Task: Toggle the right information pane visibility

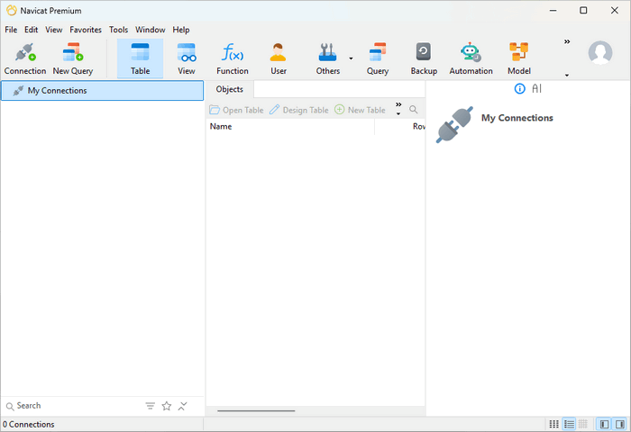Action: (x=620, y=424)
